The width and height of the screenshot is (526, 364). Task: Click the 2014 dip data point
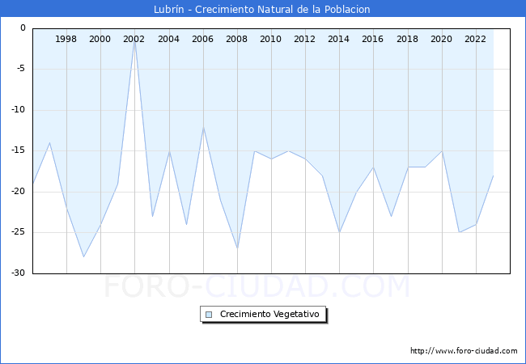[339, 232]
